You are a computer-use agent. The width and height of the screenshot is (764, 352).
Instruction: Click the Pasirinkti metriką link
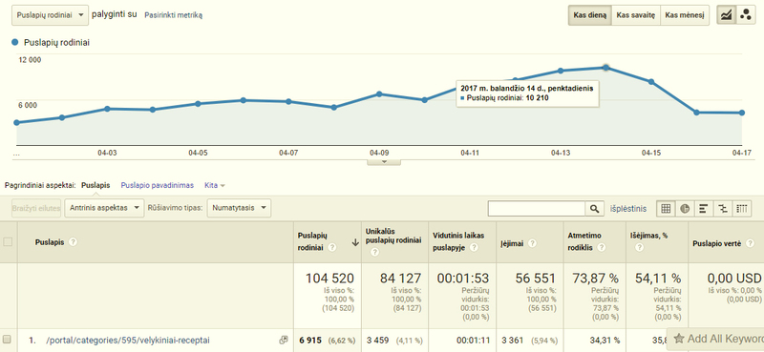coord(174,15)
